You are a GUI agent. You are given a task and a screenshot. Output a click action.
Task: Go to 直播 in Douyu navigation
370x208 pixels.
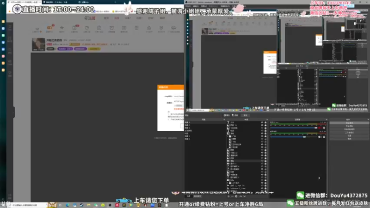[117, 18]
